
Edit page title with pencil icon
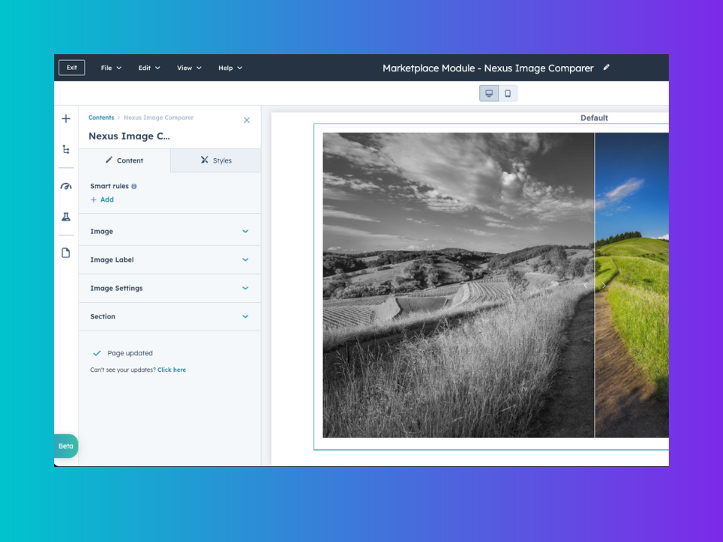606,68
